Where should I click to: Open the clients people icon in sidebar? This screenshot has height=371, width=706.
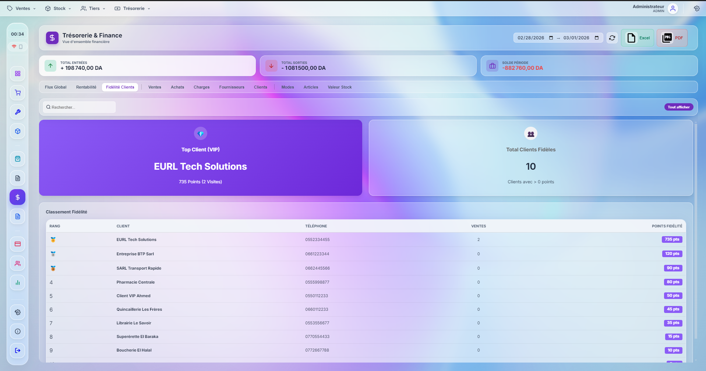[x=17, y=263]
